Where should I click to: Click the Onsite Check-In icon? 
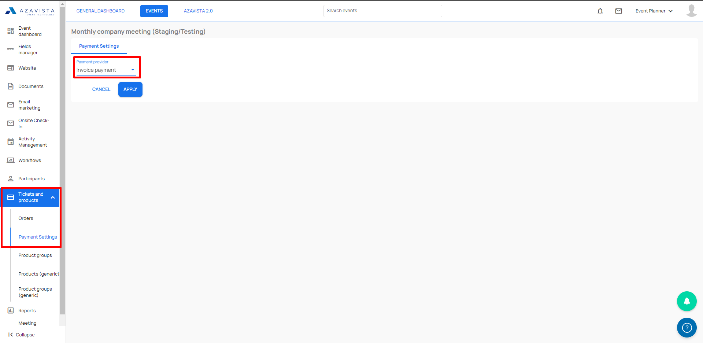(x=11, y=123)
